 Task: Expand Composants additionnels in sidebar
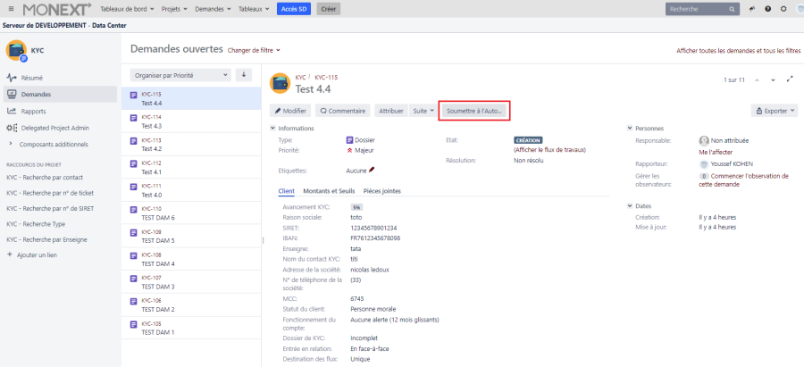tap(53, 144)
